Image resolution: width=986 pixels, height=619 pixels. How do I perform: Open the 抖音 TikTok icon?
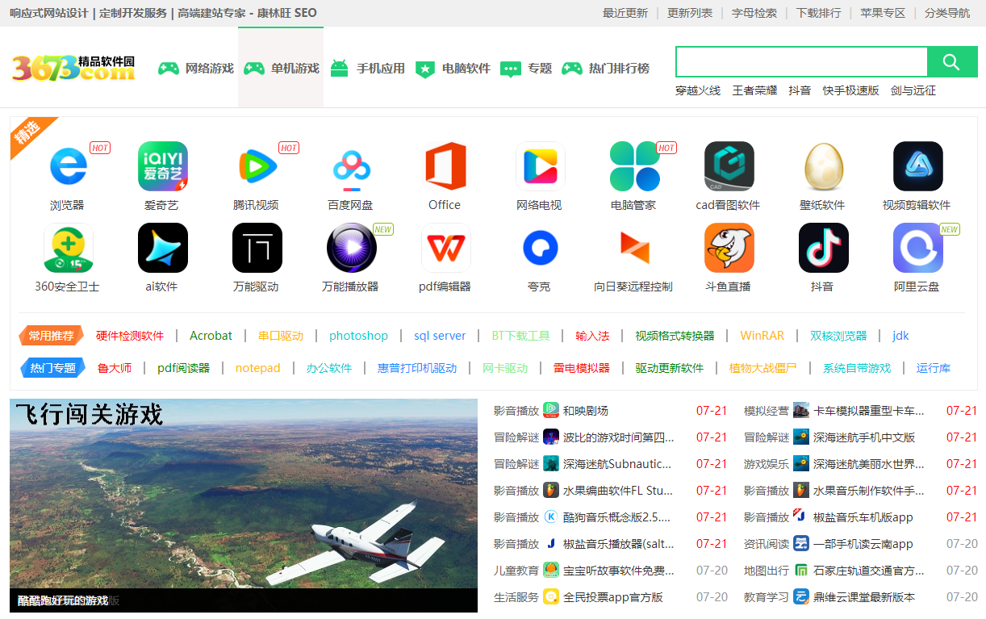[823, 248]
